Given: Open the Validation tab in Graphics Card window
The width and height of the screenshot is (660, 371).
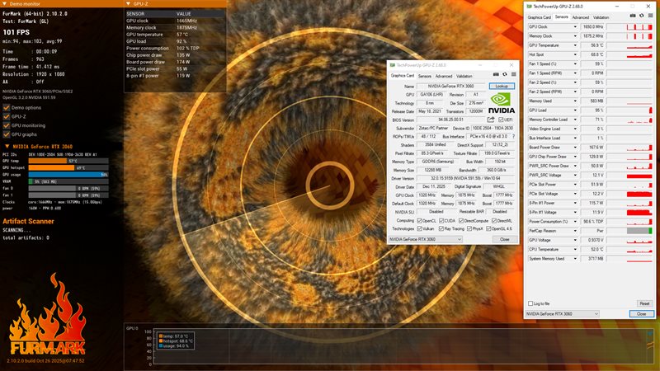Looking at the screenshot, I should coord(464,76).
